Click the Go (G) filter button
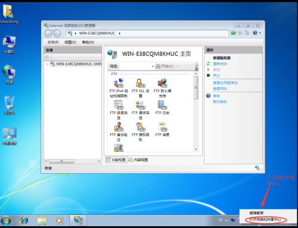 coord(164,66)
